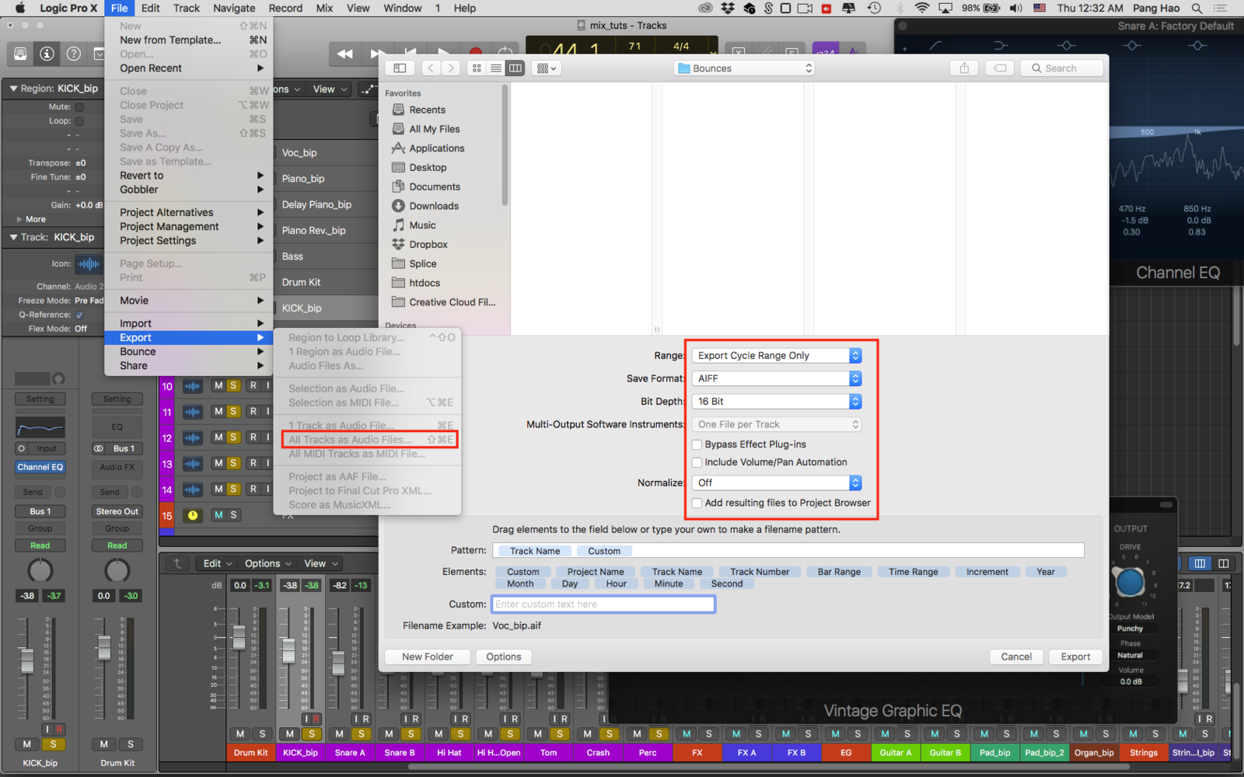The width and height of the screenshot is (1244, 777).
Task: Enable Bypass Effect Plug-ins checkbox
Action: (x=697, y=444)
